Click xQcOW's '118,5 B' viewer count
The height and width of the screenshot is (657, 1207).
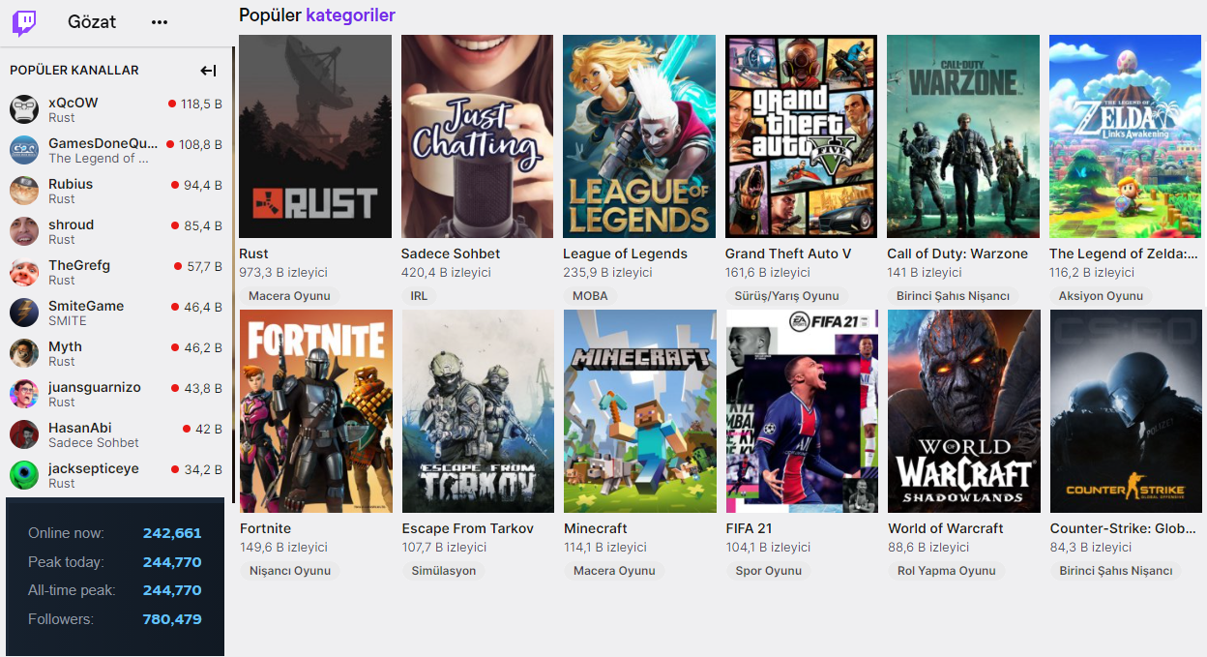[201, 104]
